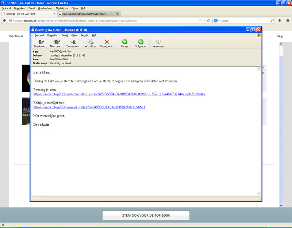292x228 pixels.
Task: Forward the email with Doorsturen
Action: pos(73,42)
